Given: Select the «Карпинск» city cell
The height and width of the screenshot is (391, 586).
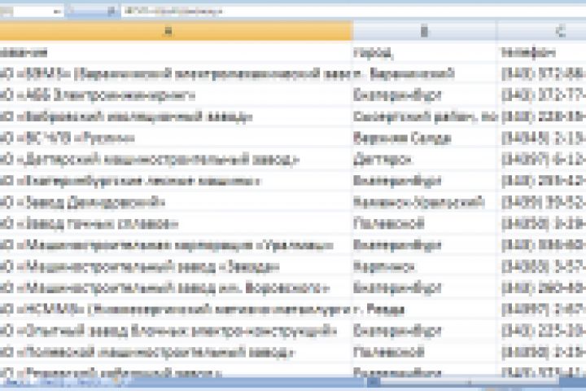Looking at the screenshot, I should pos(425,267).
